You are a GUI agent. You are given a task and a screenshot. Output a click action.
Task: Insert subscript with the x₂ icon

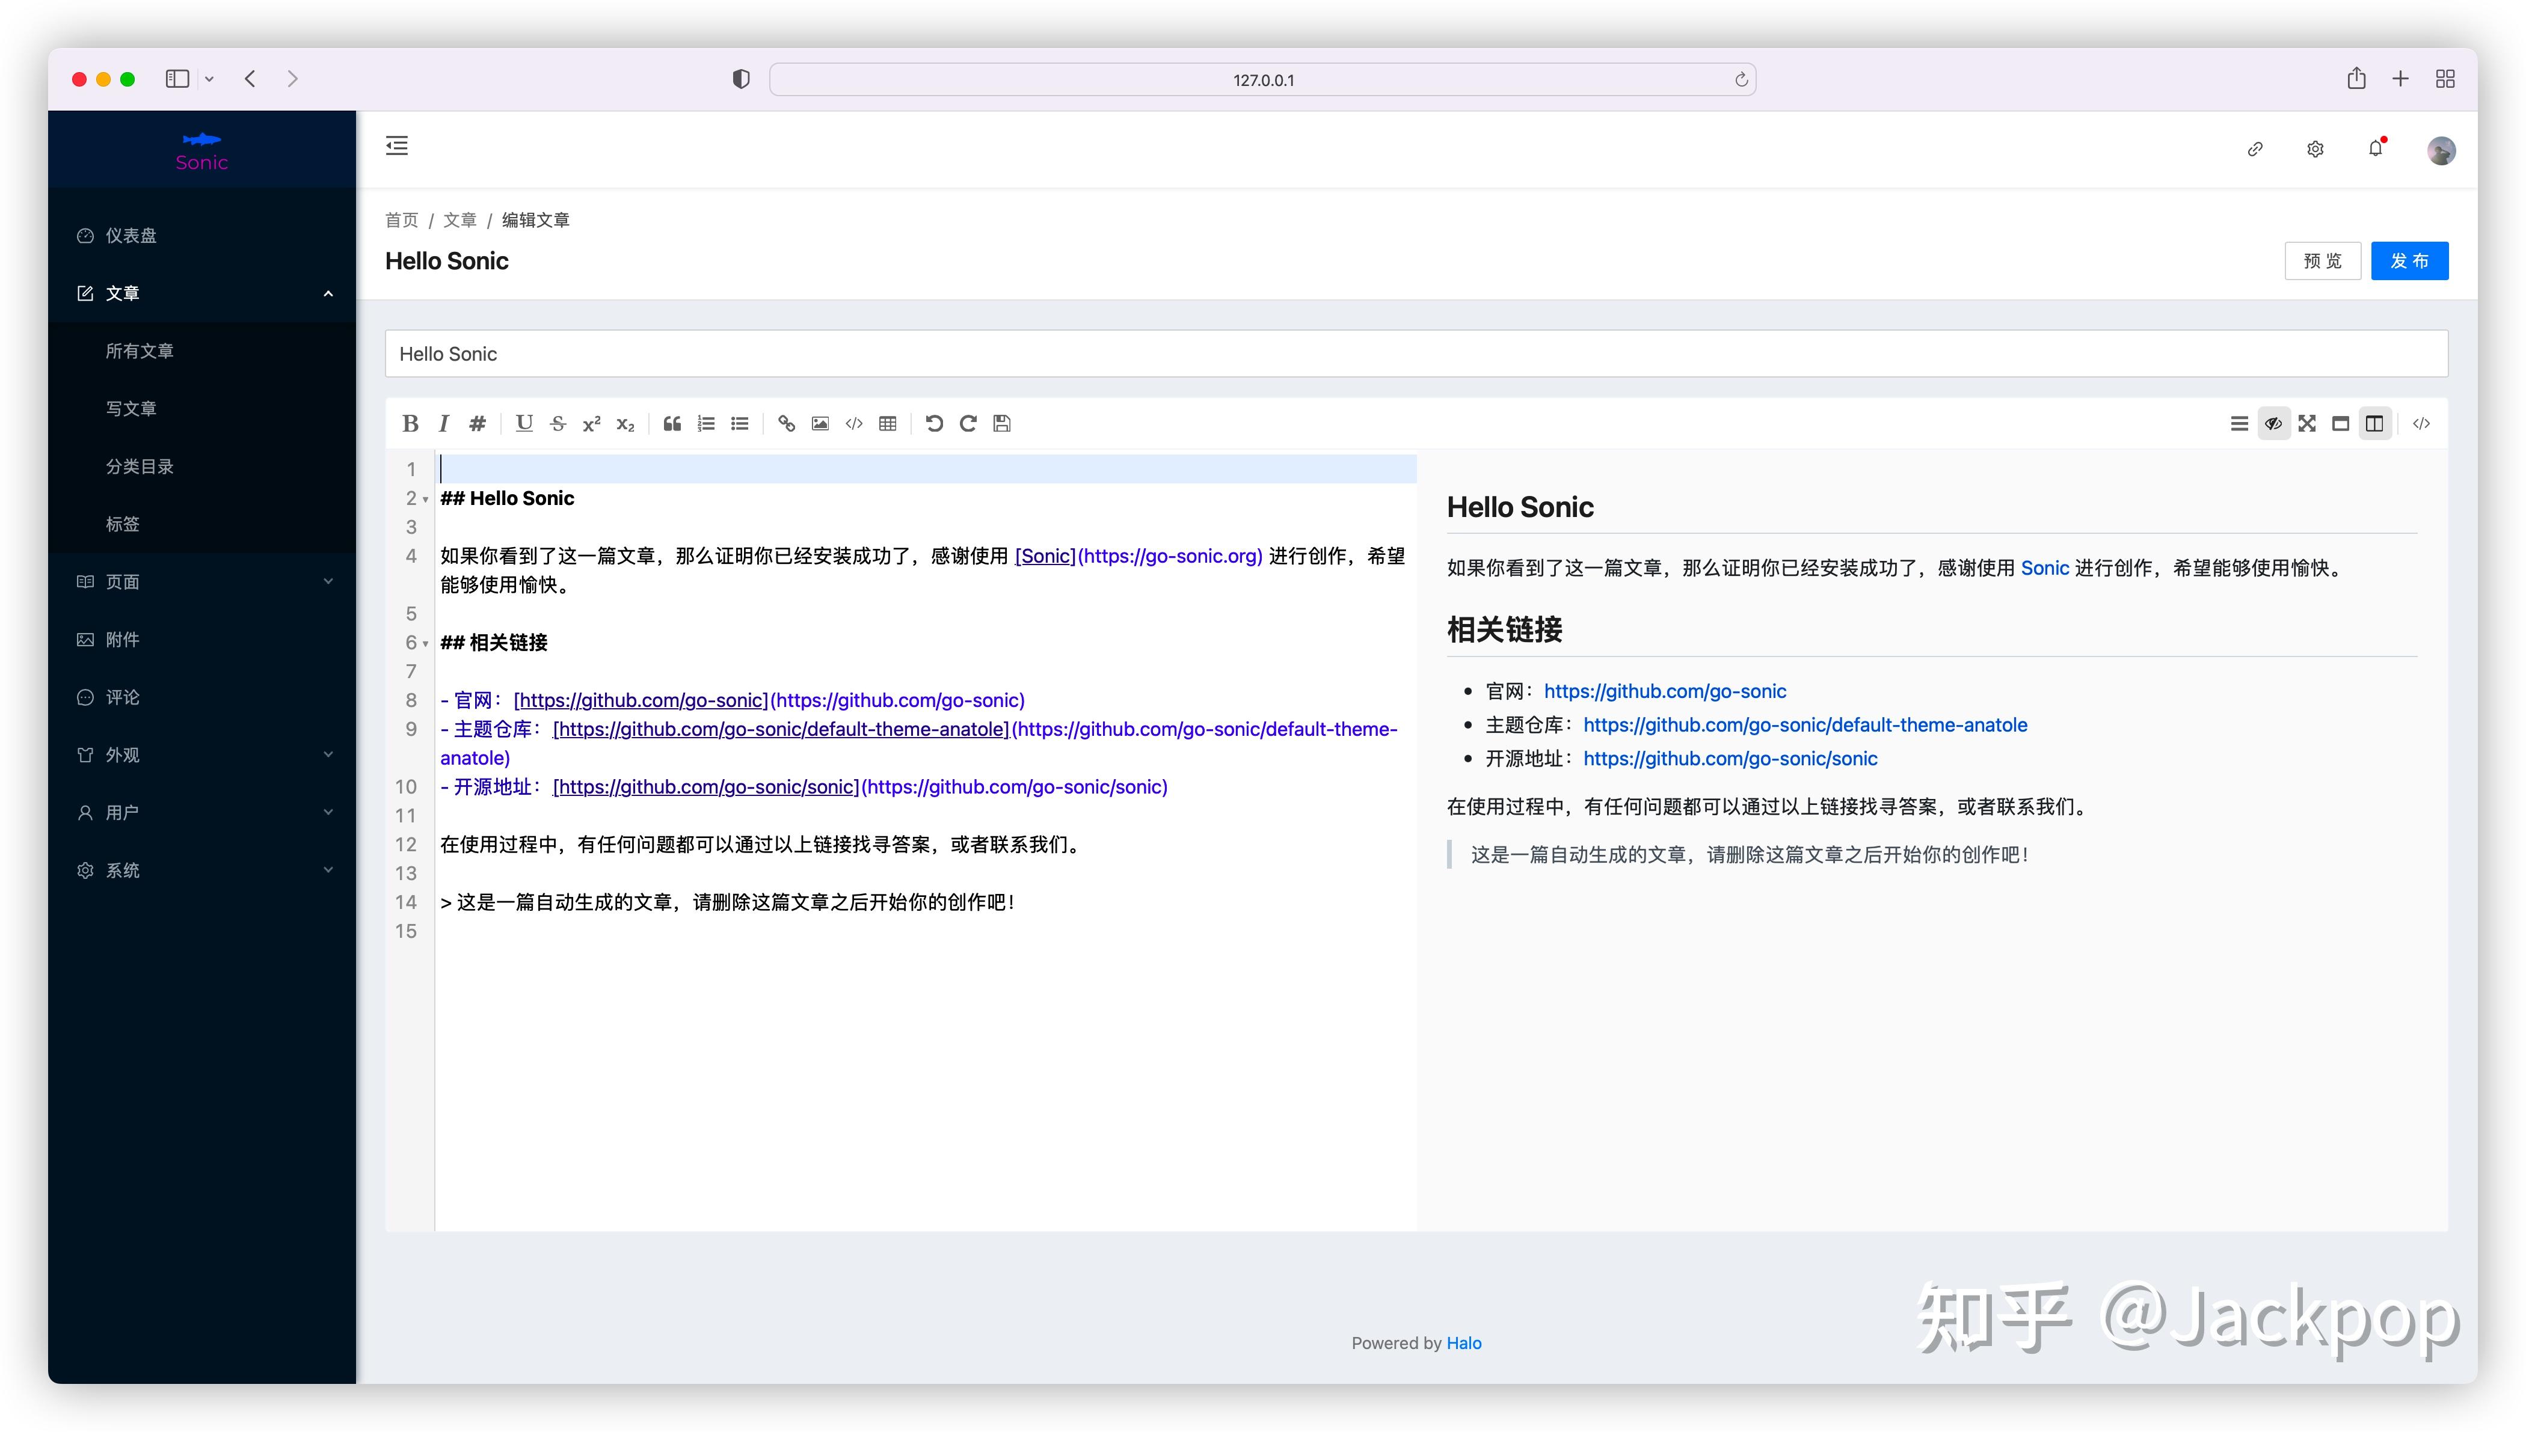pyautogui.click(x=625, y=424)
